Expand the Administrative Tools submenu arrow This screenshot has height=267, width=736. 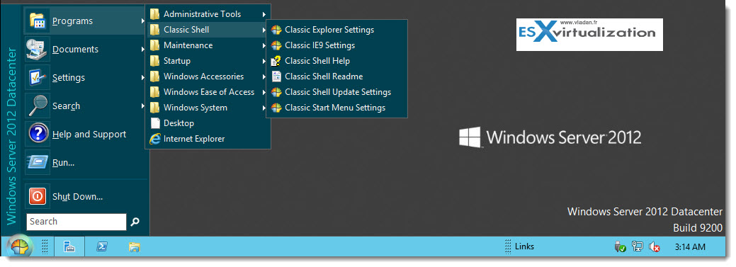[x=264, y=14]
